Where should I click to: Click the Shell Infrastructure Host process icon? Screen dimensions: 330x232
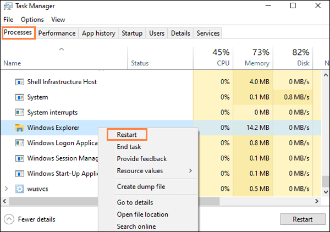point(20,82)
